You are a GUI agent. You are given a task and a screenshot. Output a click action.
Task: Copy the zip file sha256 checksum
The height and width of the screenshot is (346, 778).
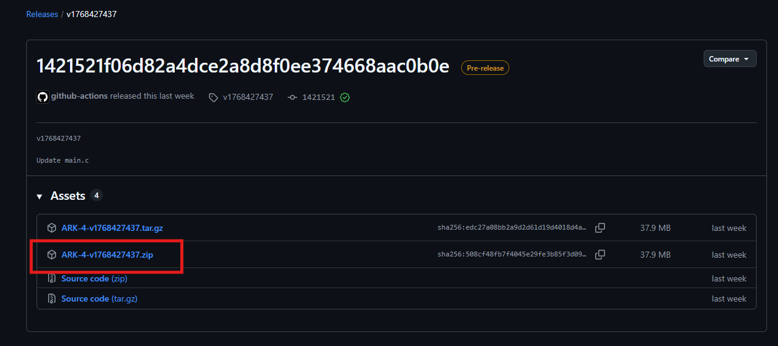point(600,255)
